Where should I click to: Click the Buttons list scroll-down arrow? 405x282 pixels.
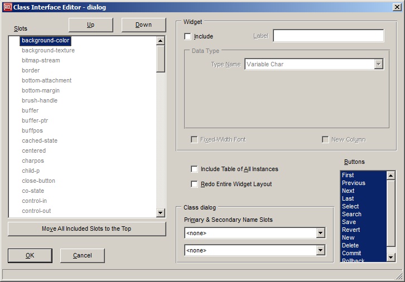click(x=391, y=257)
